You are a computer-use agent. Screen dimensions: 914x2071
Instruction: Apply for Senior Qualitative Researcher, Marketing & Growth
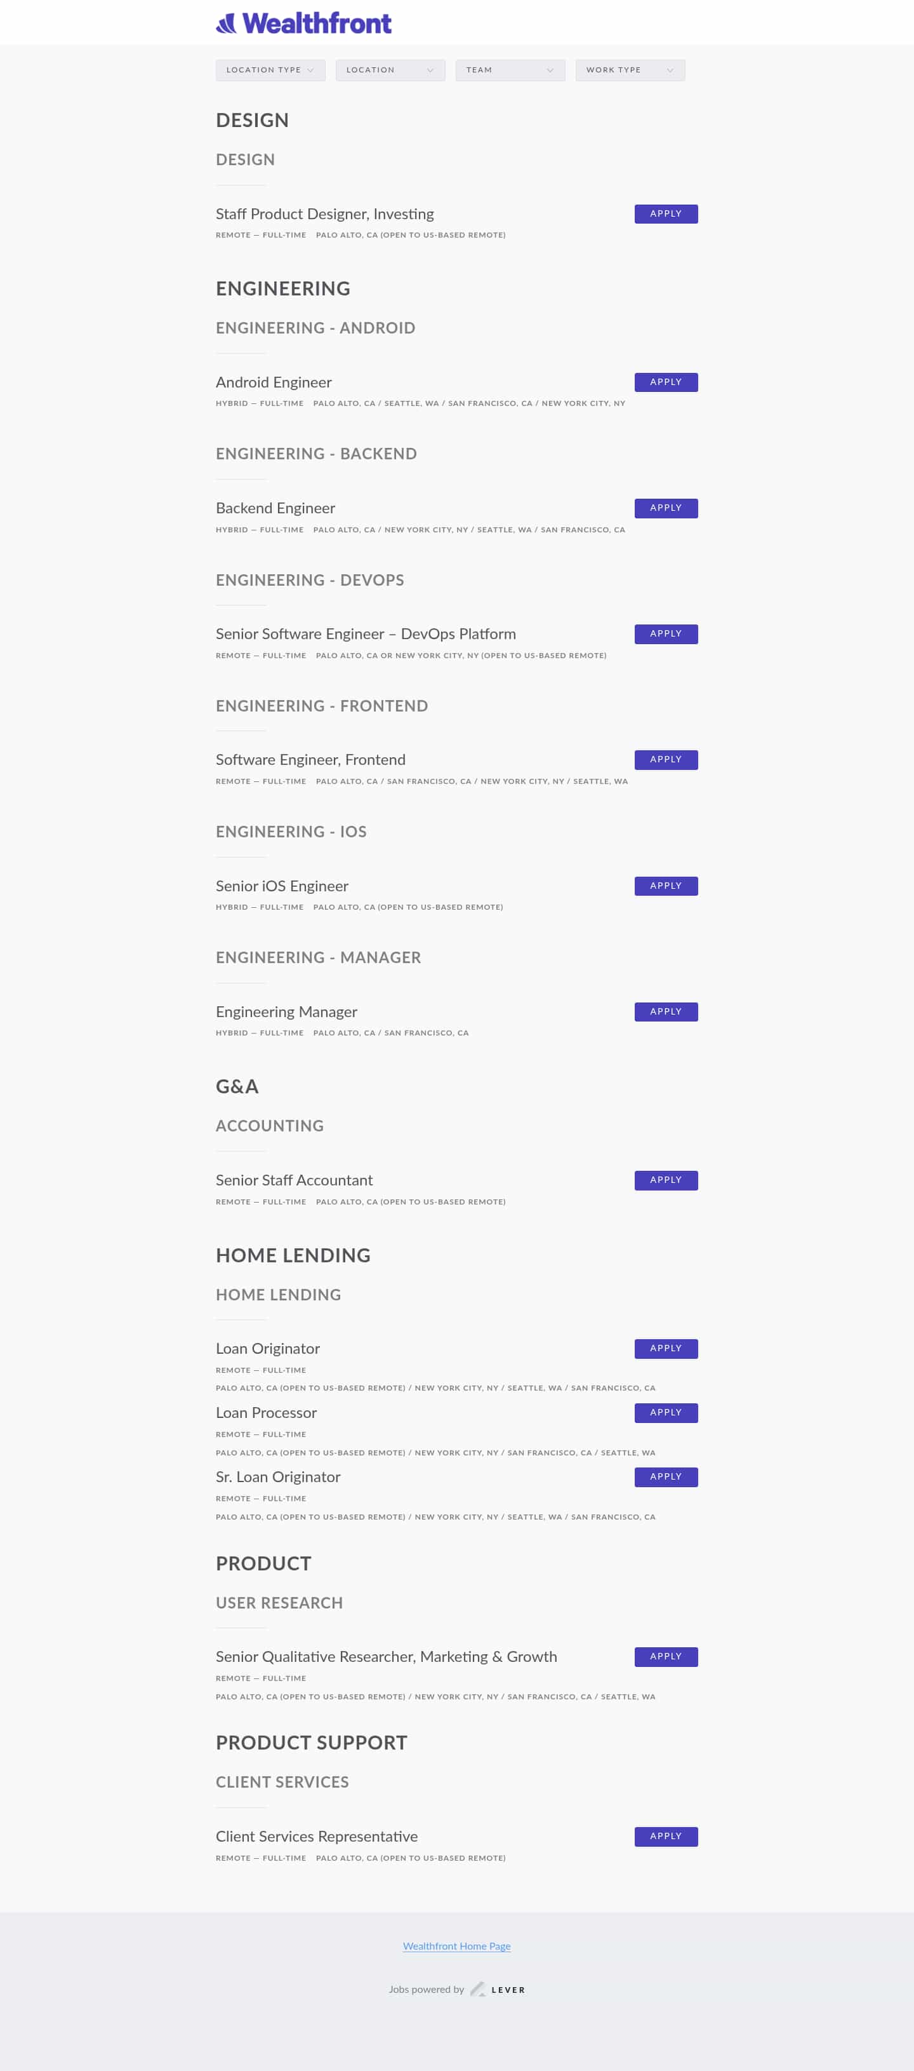665,1656
